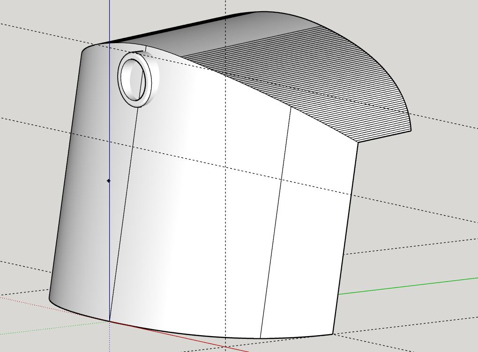The height and width of the screenshot is (352, 478).
Task: Click the circular ring on the model
Action: [x=149, y=79]
